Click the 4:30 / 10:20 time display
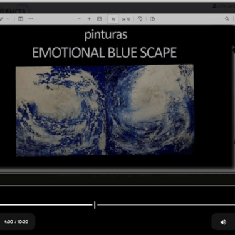 [16, 222]
